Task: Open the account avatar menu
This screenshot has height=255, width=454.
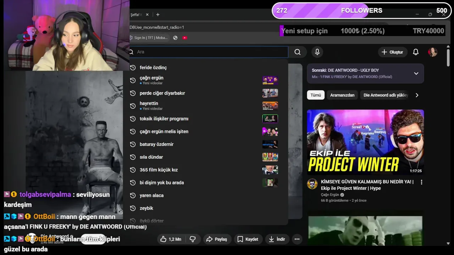Action: (433, 52)
